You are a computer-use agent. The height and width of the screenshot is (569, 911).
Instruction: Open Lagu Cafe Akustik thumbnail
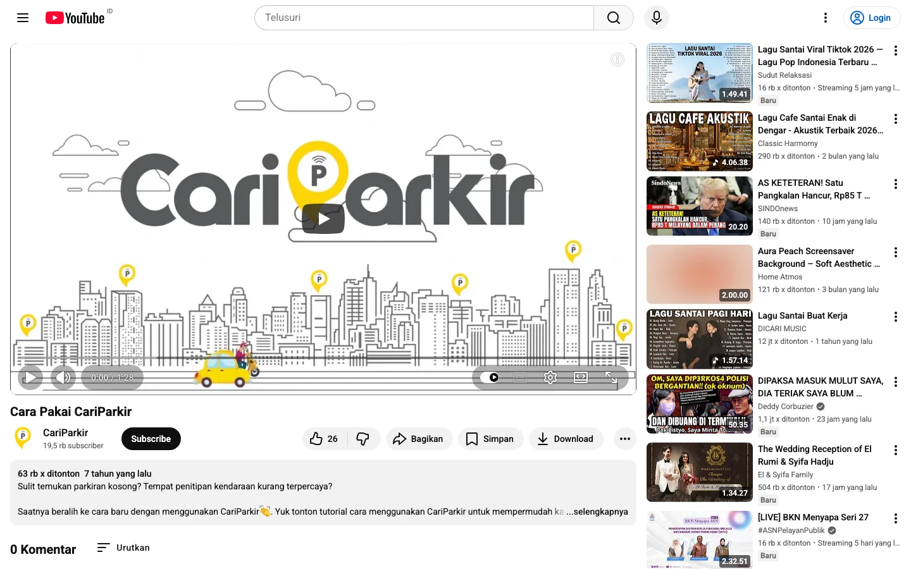(x=700, y=142)
